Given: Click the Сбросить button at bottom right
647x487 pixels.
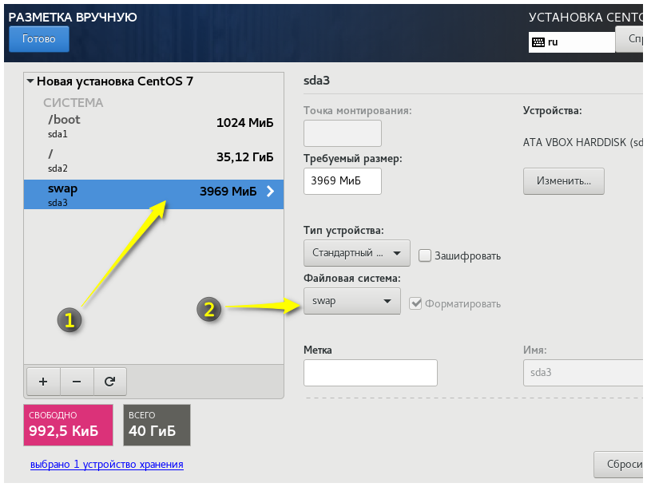Looking at the screenshot, I should pyautogui.click(x=618, y=465).
